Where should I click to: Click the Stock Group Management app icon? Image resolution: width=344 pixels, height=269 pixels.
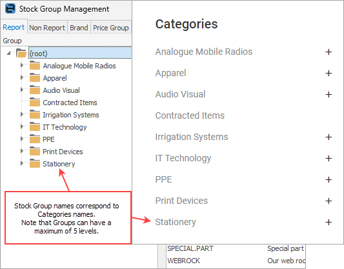[10, 9]
